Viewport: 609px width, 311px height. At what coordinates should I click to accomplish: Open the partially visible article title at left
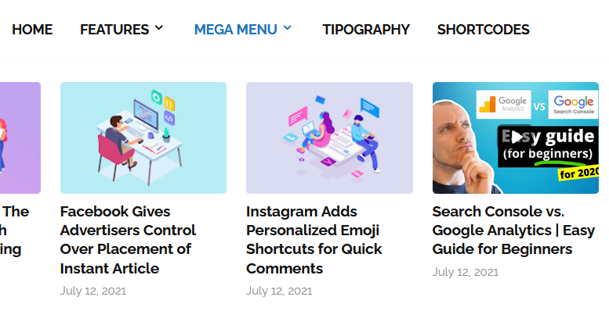[x=14, y=231]
